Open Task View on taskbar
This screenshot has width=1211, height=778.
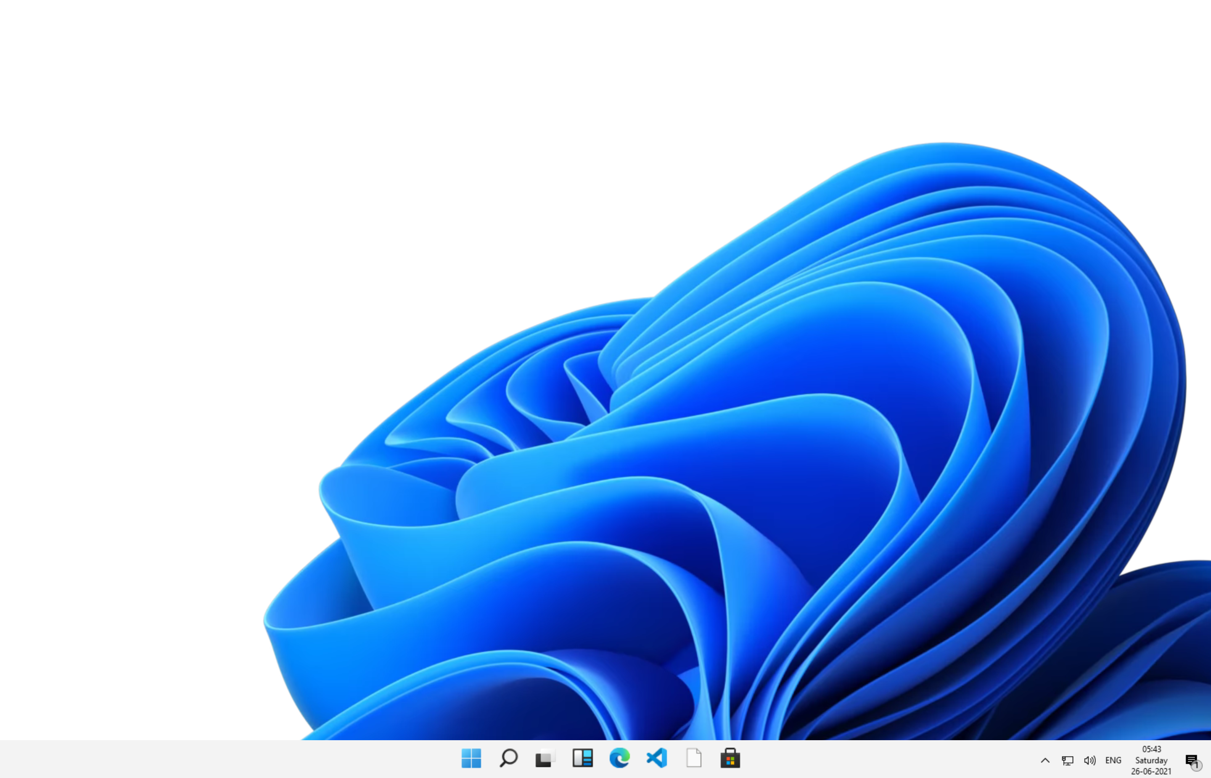coord(545,758)
